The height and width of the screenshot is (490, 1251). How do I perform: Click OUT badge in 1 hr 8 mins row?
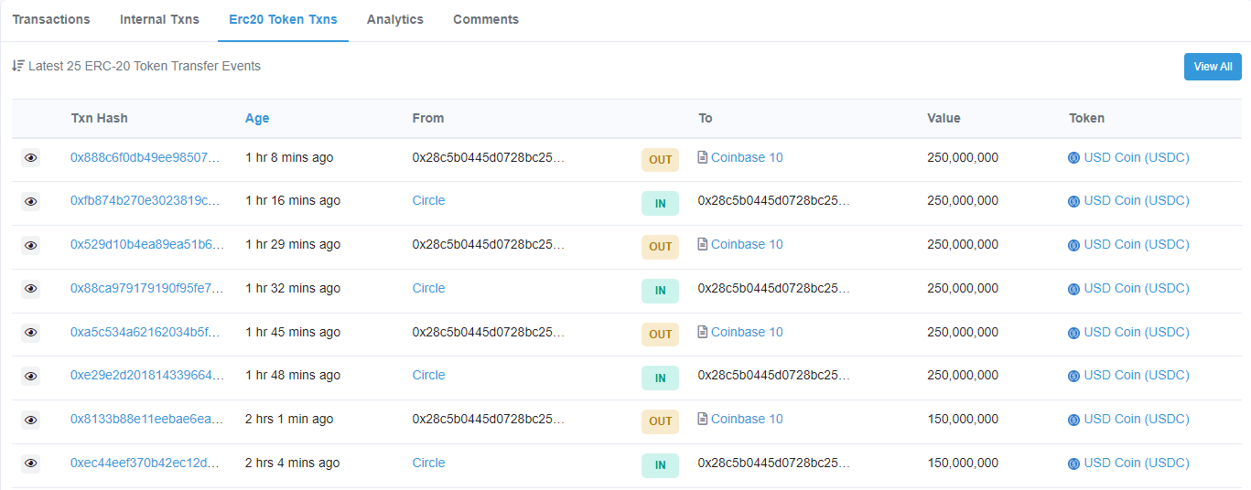pyautogui.click(x=661, y=159)
